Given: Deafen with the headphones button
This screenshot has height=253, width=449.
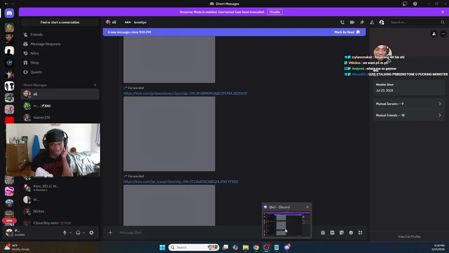Looking at the screenshot, I should click(78, 233).
